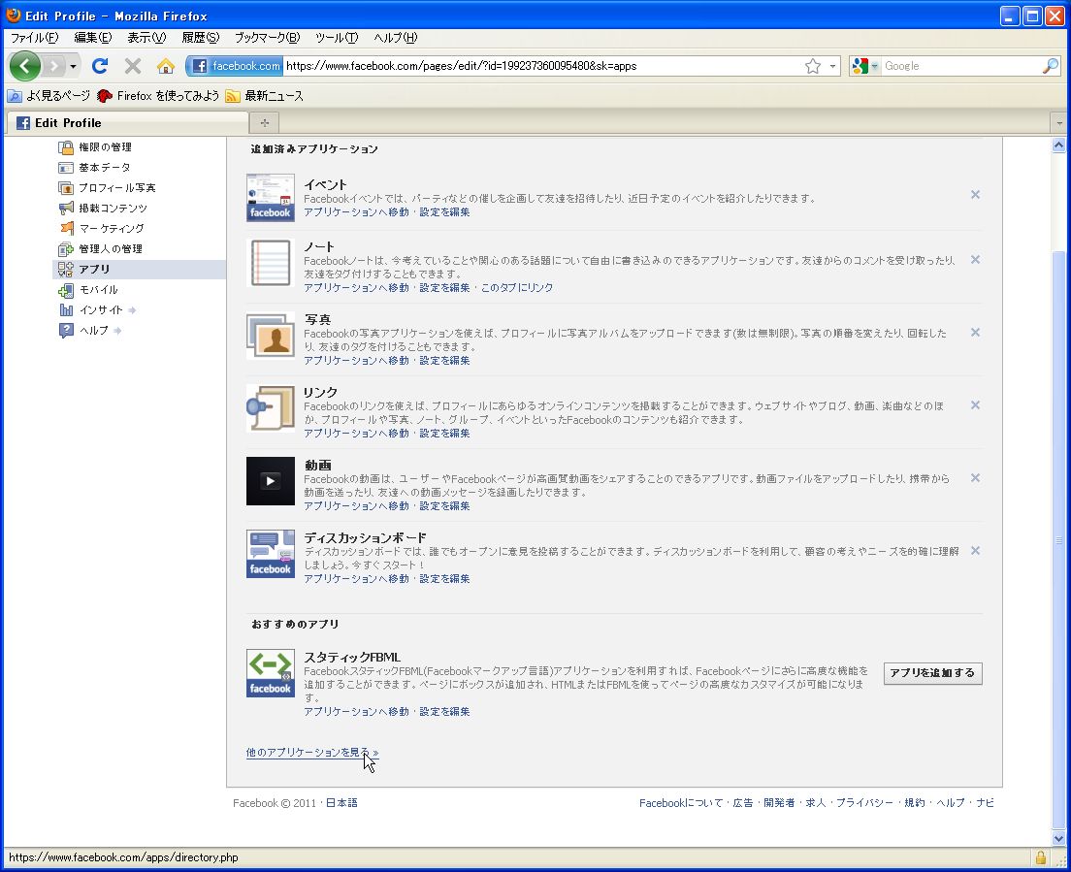Click the リンク application icon
This screenshot has width=1071, height=872.
[x=271, y=408]
